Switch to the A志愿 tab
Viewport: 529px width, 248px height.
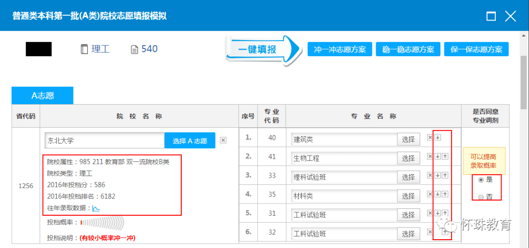43,95
